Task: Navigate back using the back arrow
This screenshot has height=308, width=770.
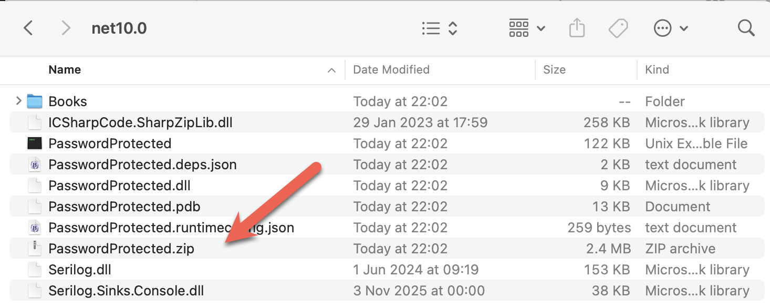Action: tap(28, 28)
